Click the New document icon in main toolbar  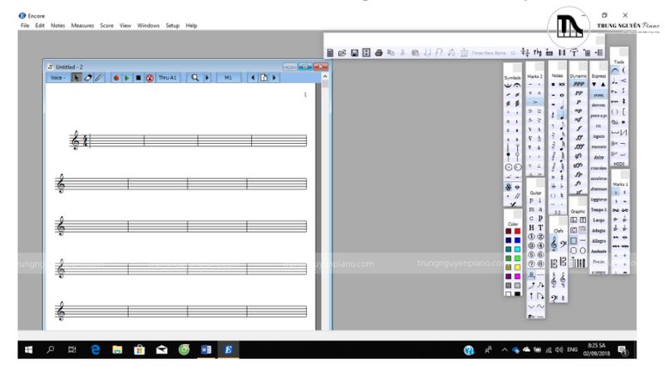point(330,52)
